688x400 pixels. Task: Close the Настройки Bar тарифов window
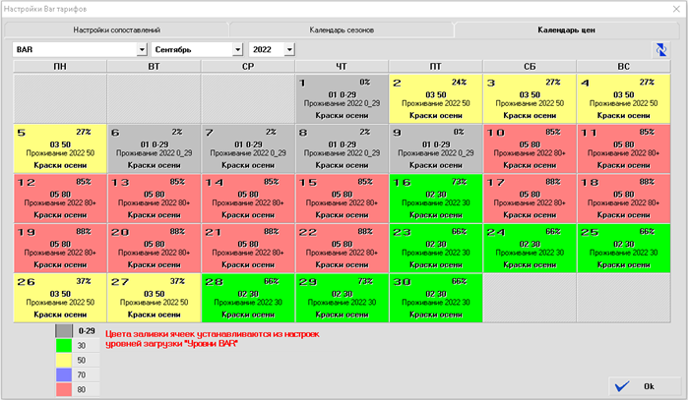(x=672, y=8)
